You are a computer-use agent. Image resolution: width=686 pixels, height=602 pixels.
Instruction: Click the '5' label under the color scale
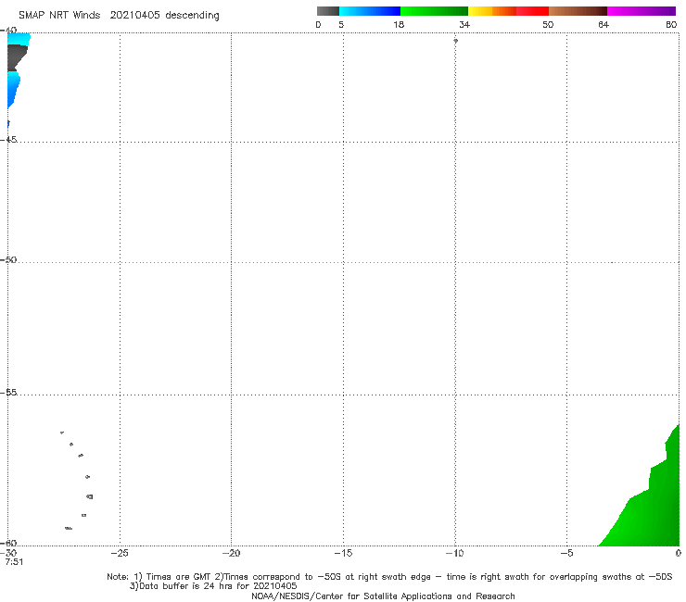tap(341, 24)
